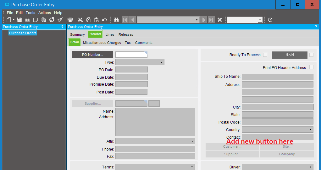
Task: Click the Hold button
Action: [290, 55]
